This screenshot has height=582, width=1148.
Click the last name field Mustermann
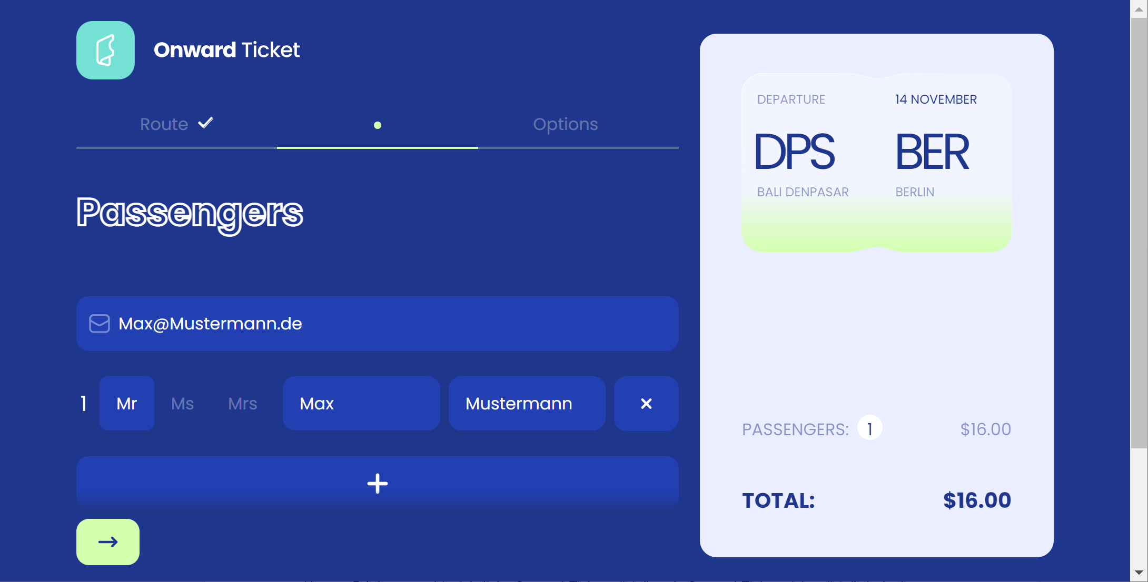click(527, 404)
